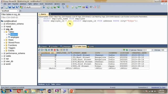168x94 pixels.
Task: Click the cancel changes icon beside trash
Action: pos(57,50)
